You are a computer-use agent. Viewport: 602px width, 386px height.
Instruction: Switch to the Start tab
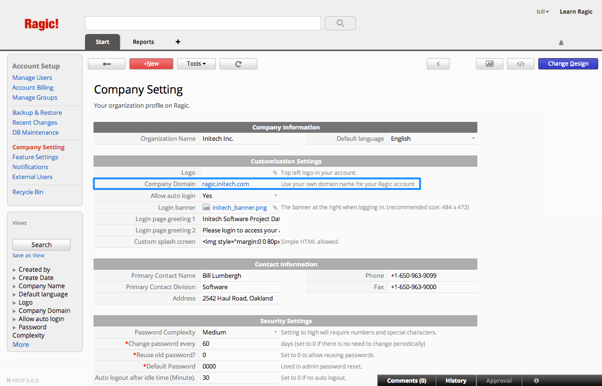pos(102,42)
